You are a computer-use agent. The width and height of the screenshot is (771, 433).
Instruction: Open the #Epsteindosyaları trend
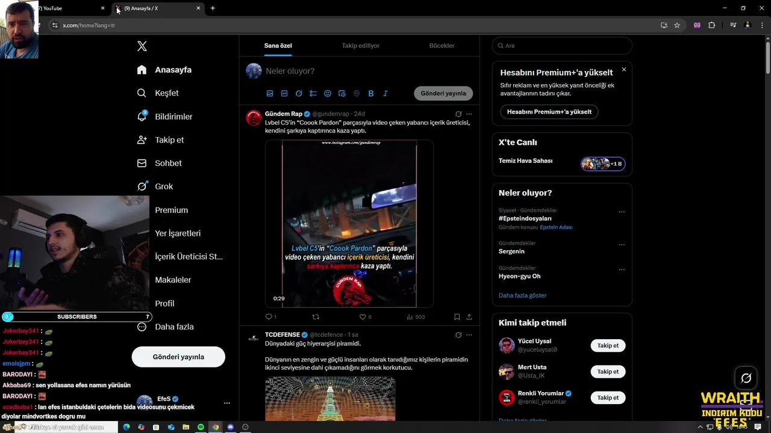pyautogui.click(x=525, y=218)
